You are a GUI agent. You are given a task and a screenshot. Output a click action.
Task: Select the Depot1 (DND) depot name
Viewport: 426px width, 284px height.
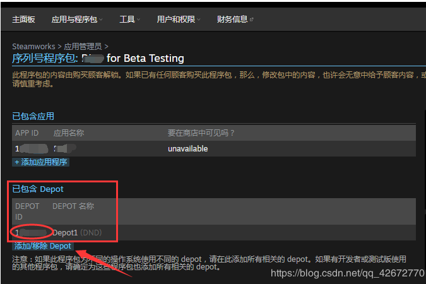point(77,233)
